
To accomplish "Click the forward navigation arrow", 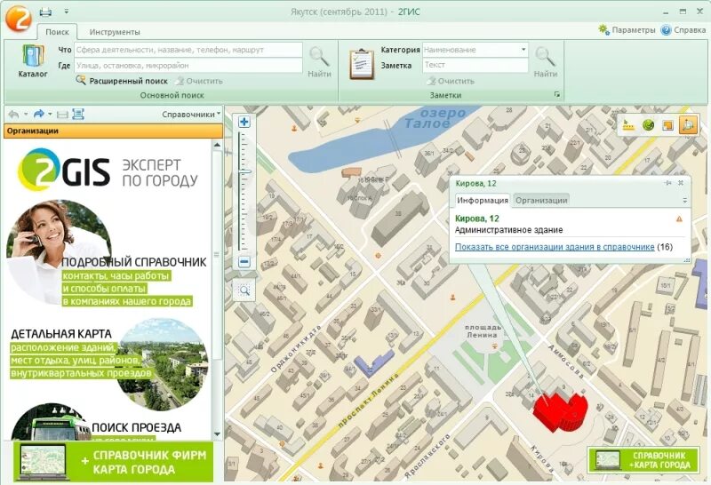I will coord(39,115).
